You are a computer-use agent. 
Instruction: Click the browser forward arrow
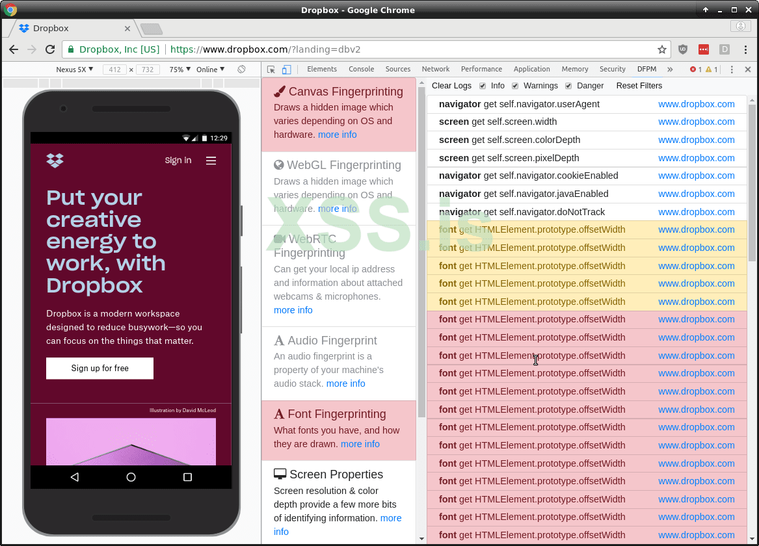tap(31, 49)
